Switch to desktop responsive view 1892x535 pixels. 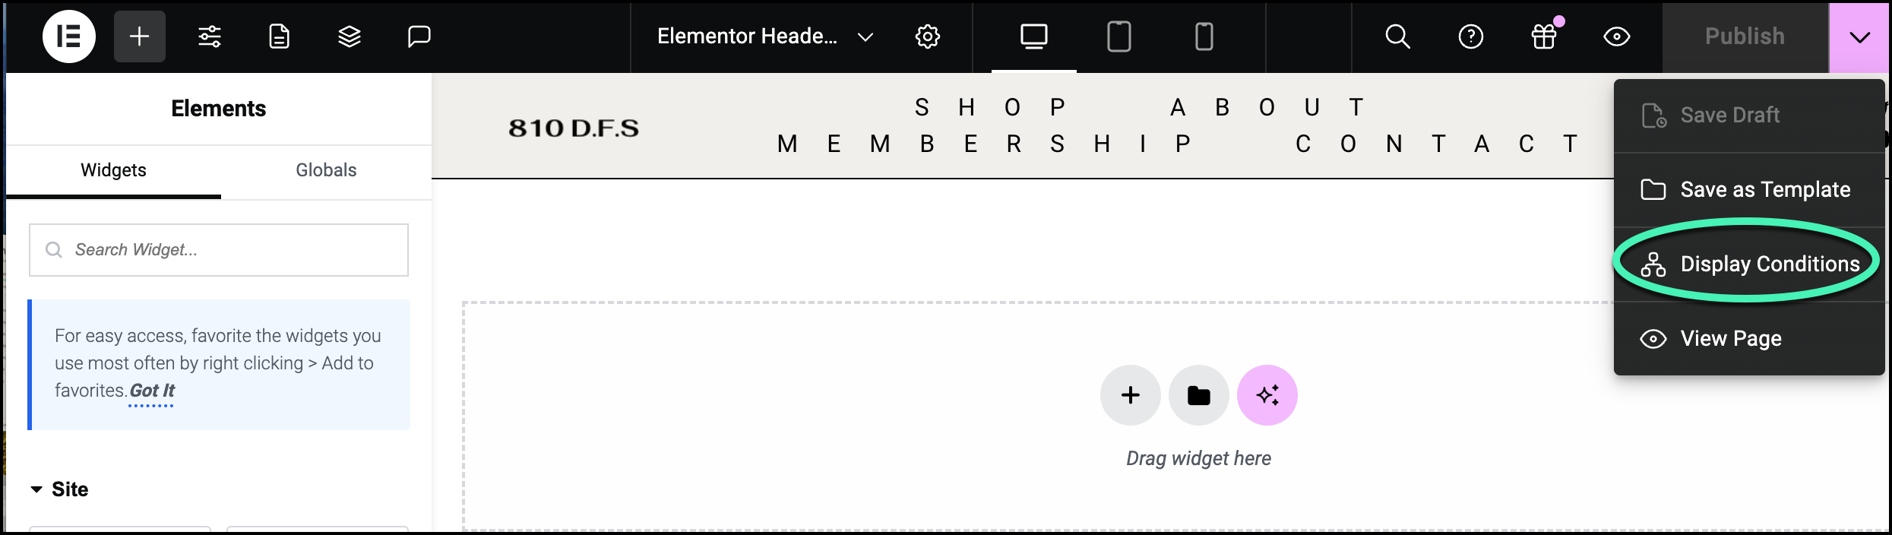[1034, 36]
